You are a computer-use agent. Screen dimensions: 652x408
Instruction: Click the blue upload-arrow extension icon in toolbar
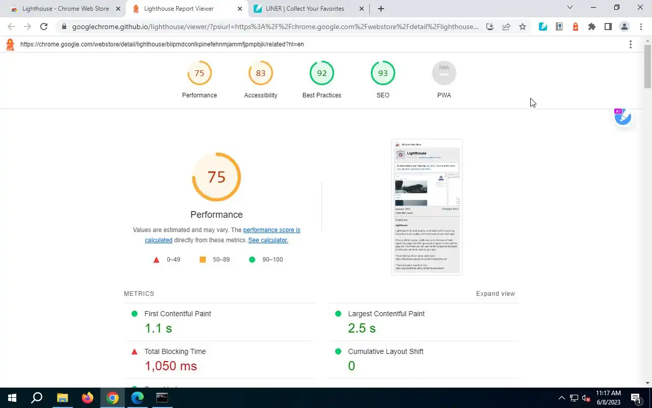(x=559, y=27)
